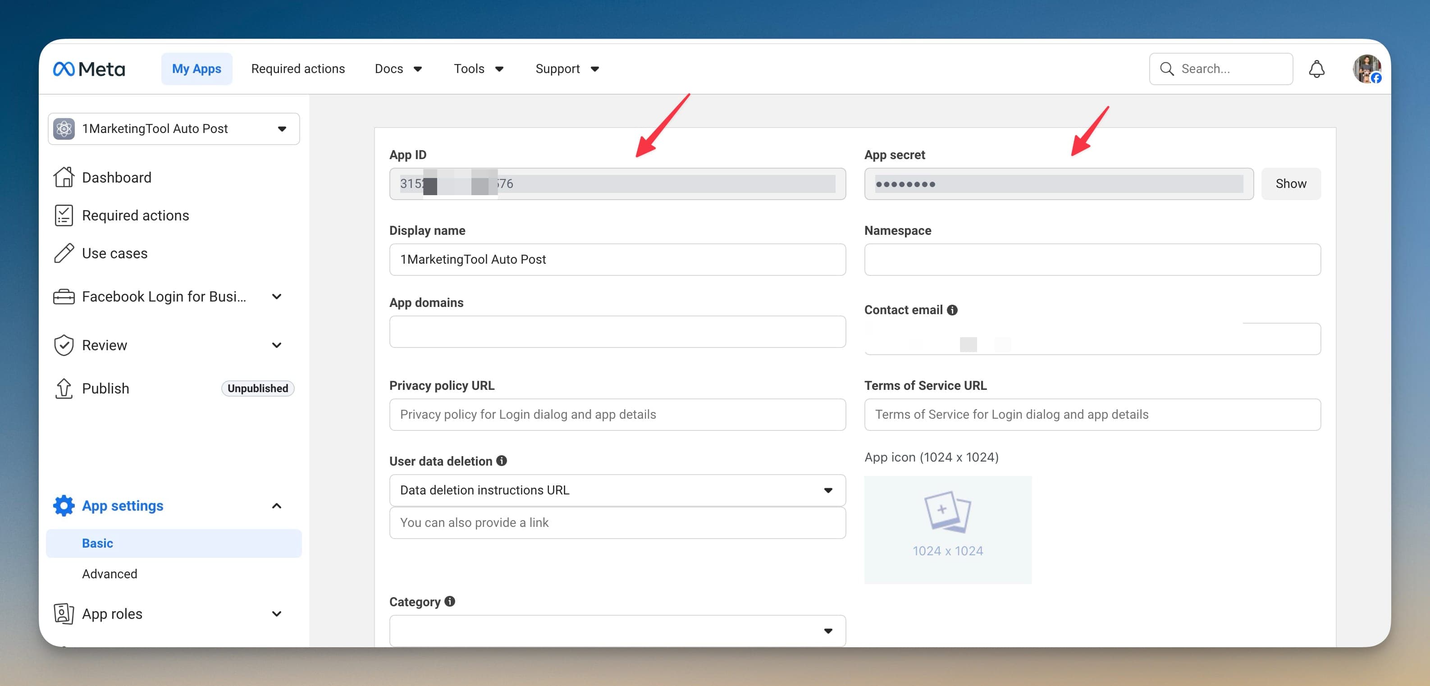This screenshot has width=1430, height=686.
Task: Click the search magnifier icon
Action: (x=1167, y=69)
